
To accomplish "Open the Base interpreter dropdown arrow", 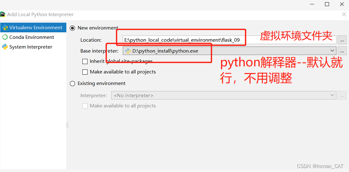I will pyautogui.click(x=333, y=51).
